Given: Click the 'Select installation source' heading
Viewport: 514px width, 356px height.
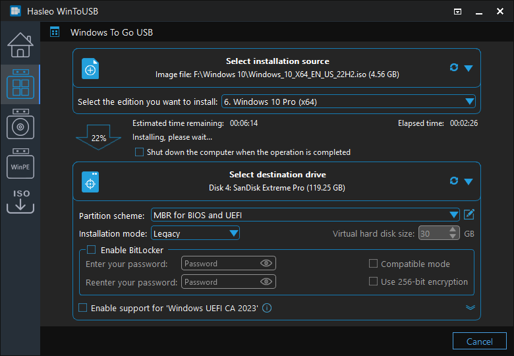Looking at the screenshot, I should pos(277,61).
